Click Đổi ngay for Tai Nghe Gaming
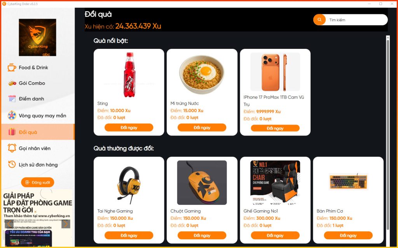 coord(129,235)
